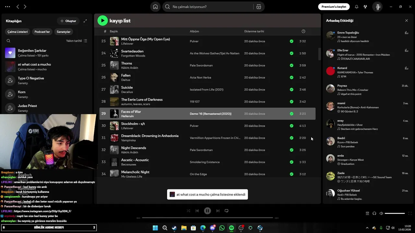The image size is (415, 233).
Task: Sort by the duration clock icon
Action: tap(303, 31)
